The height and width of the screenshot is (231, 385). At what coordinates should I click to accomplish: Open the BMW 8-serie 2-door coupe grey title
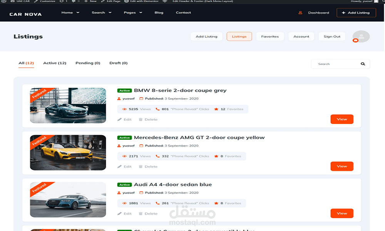point(180,90)
